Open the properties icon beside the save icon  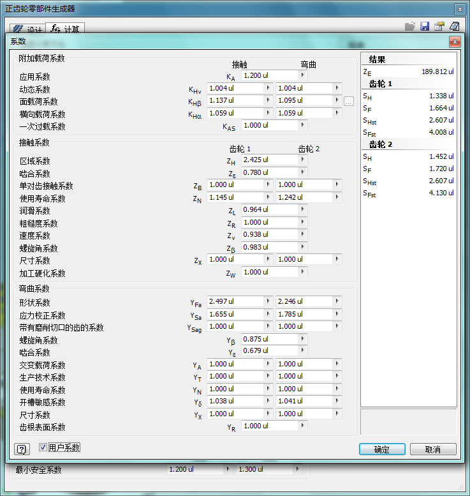(439, 27)
